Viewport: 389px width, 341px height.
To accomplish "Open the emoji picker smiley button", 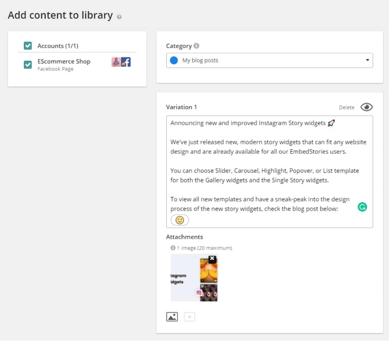I will pyautogui.click(x=179, y=220).
